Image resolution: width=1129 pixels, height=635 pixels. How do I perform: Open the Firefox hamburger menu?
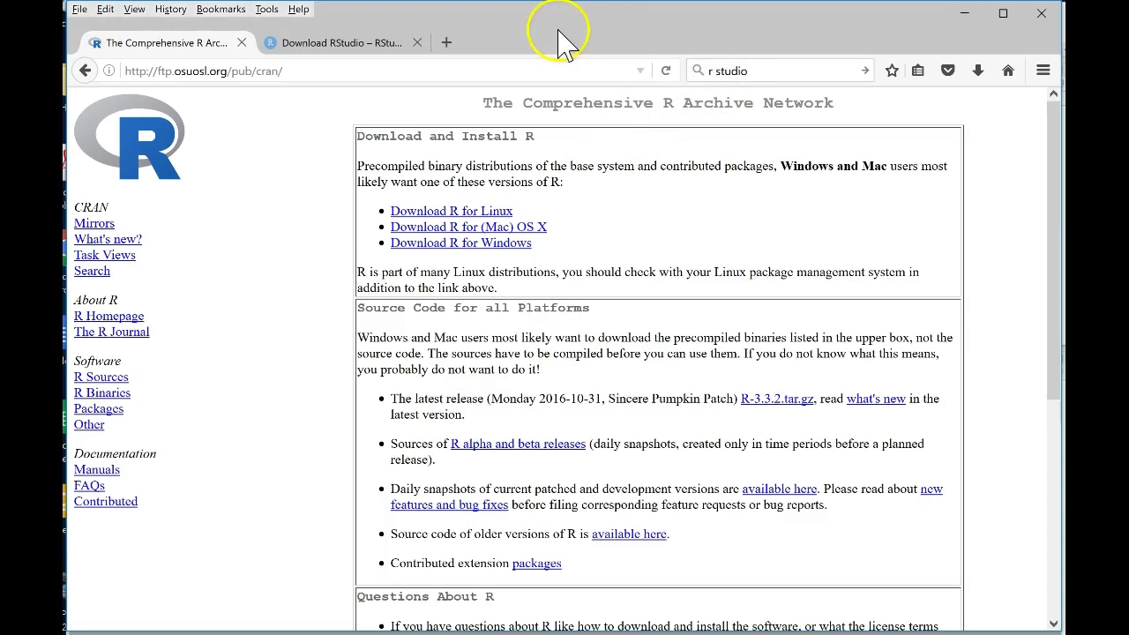(x=1043, y=71)
